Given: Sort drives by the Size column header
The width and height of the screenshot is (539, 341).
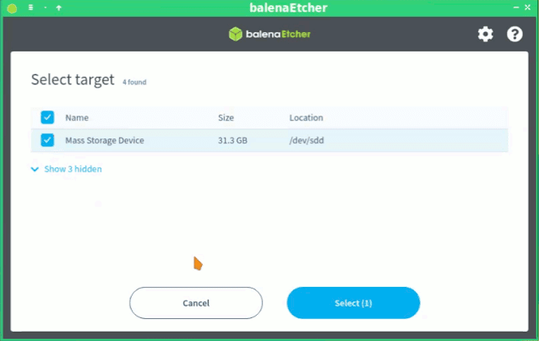Looking at the screenshot, I should point(226,118).
